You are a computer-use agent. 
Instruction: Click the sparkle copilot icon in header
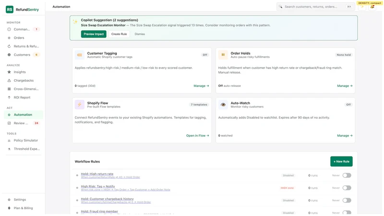click(x=362, y=7)
